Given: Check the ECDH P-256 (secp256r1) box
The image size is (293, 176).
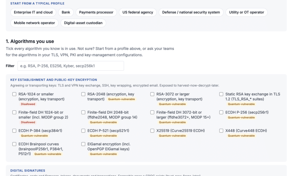Looking at the screenshot, I should click(x=221, y=112).
